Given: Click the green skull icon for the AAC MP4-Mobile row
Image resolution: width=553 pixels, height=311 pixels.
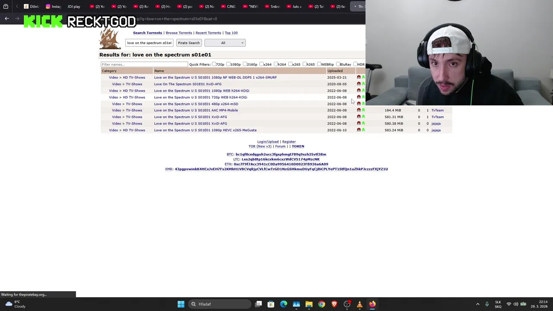Looking at the screenshot, I should click(x=363, y=110).
